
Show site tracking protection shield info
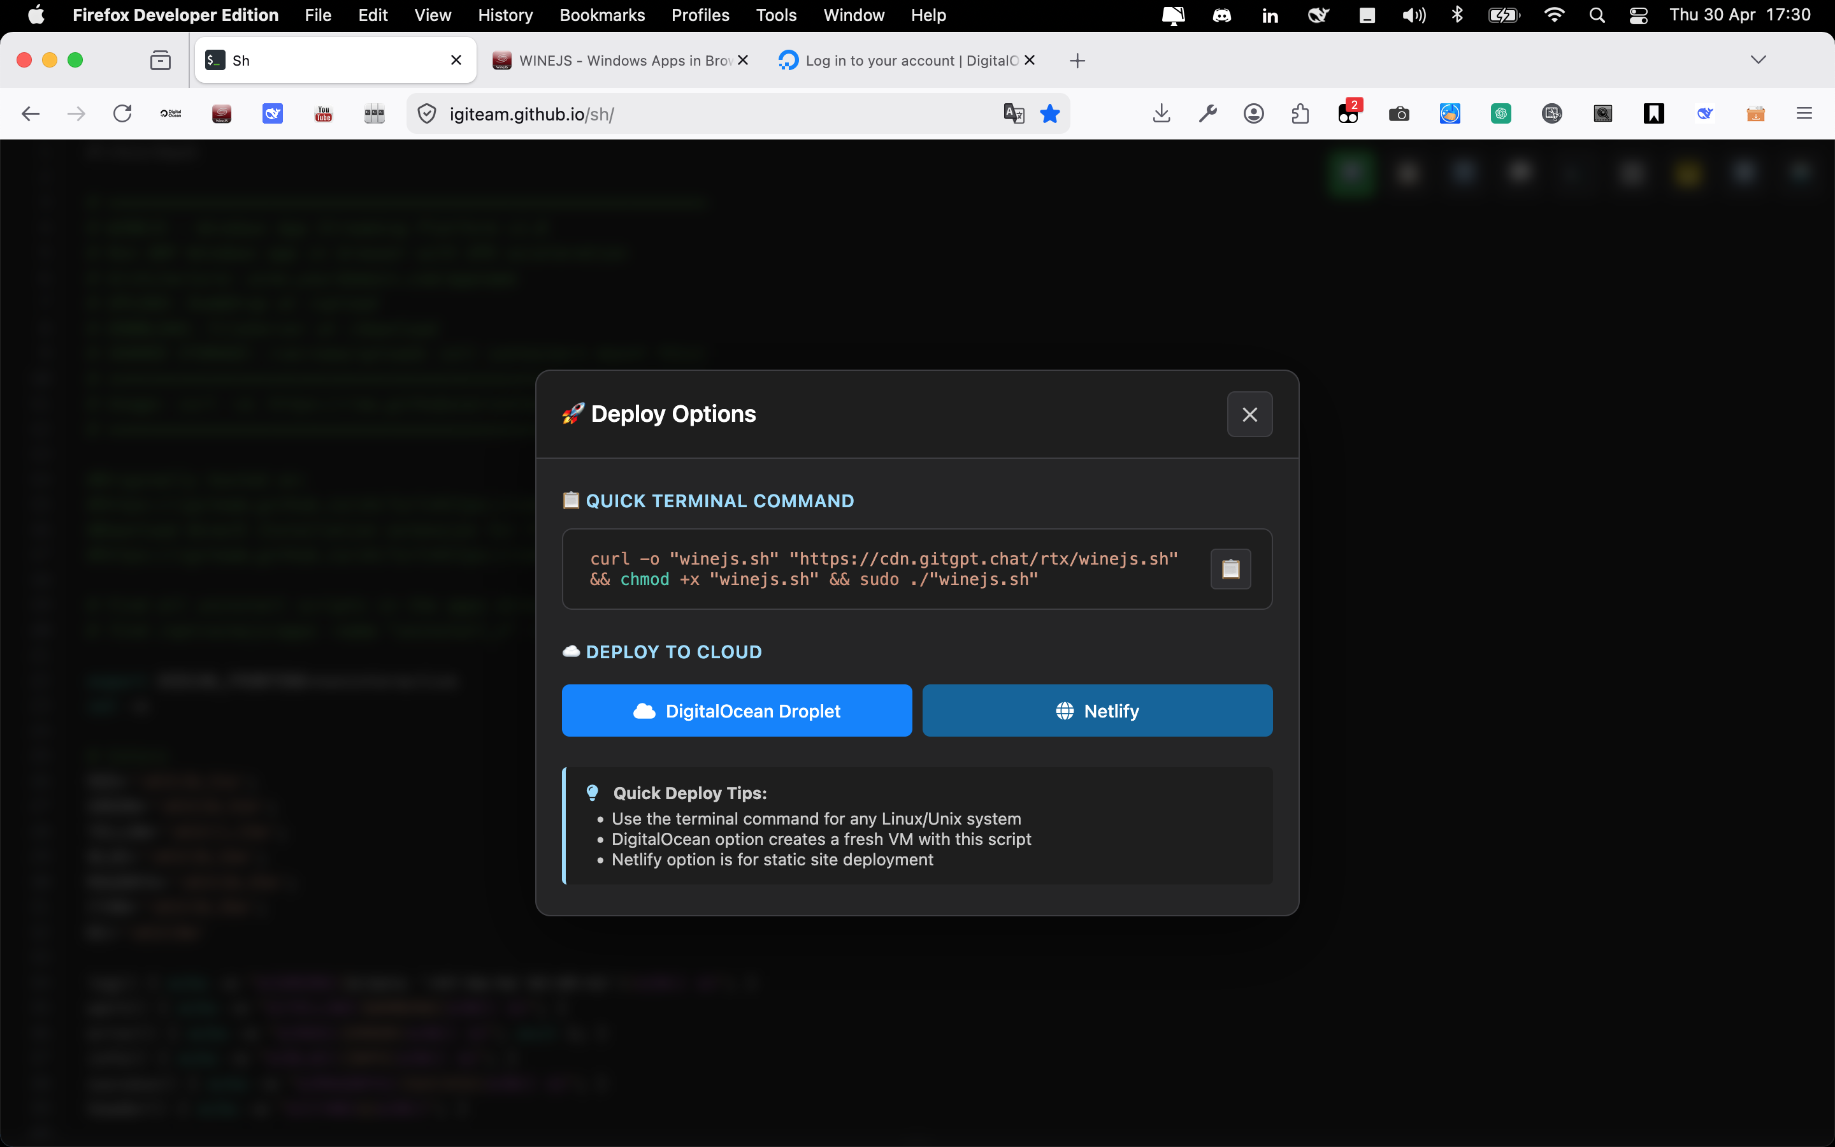(427, 114)
